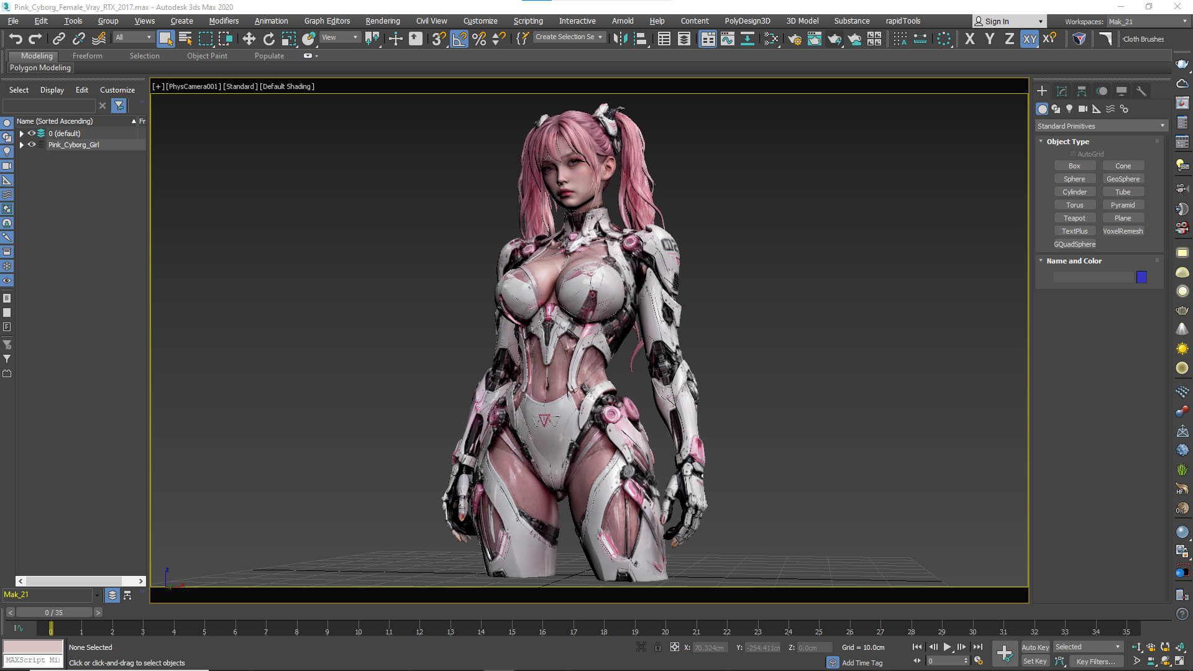1193x671 pixels.
Task: Toggle Isolate Selection in status bar
Action: [641, 647]
